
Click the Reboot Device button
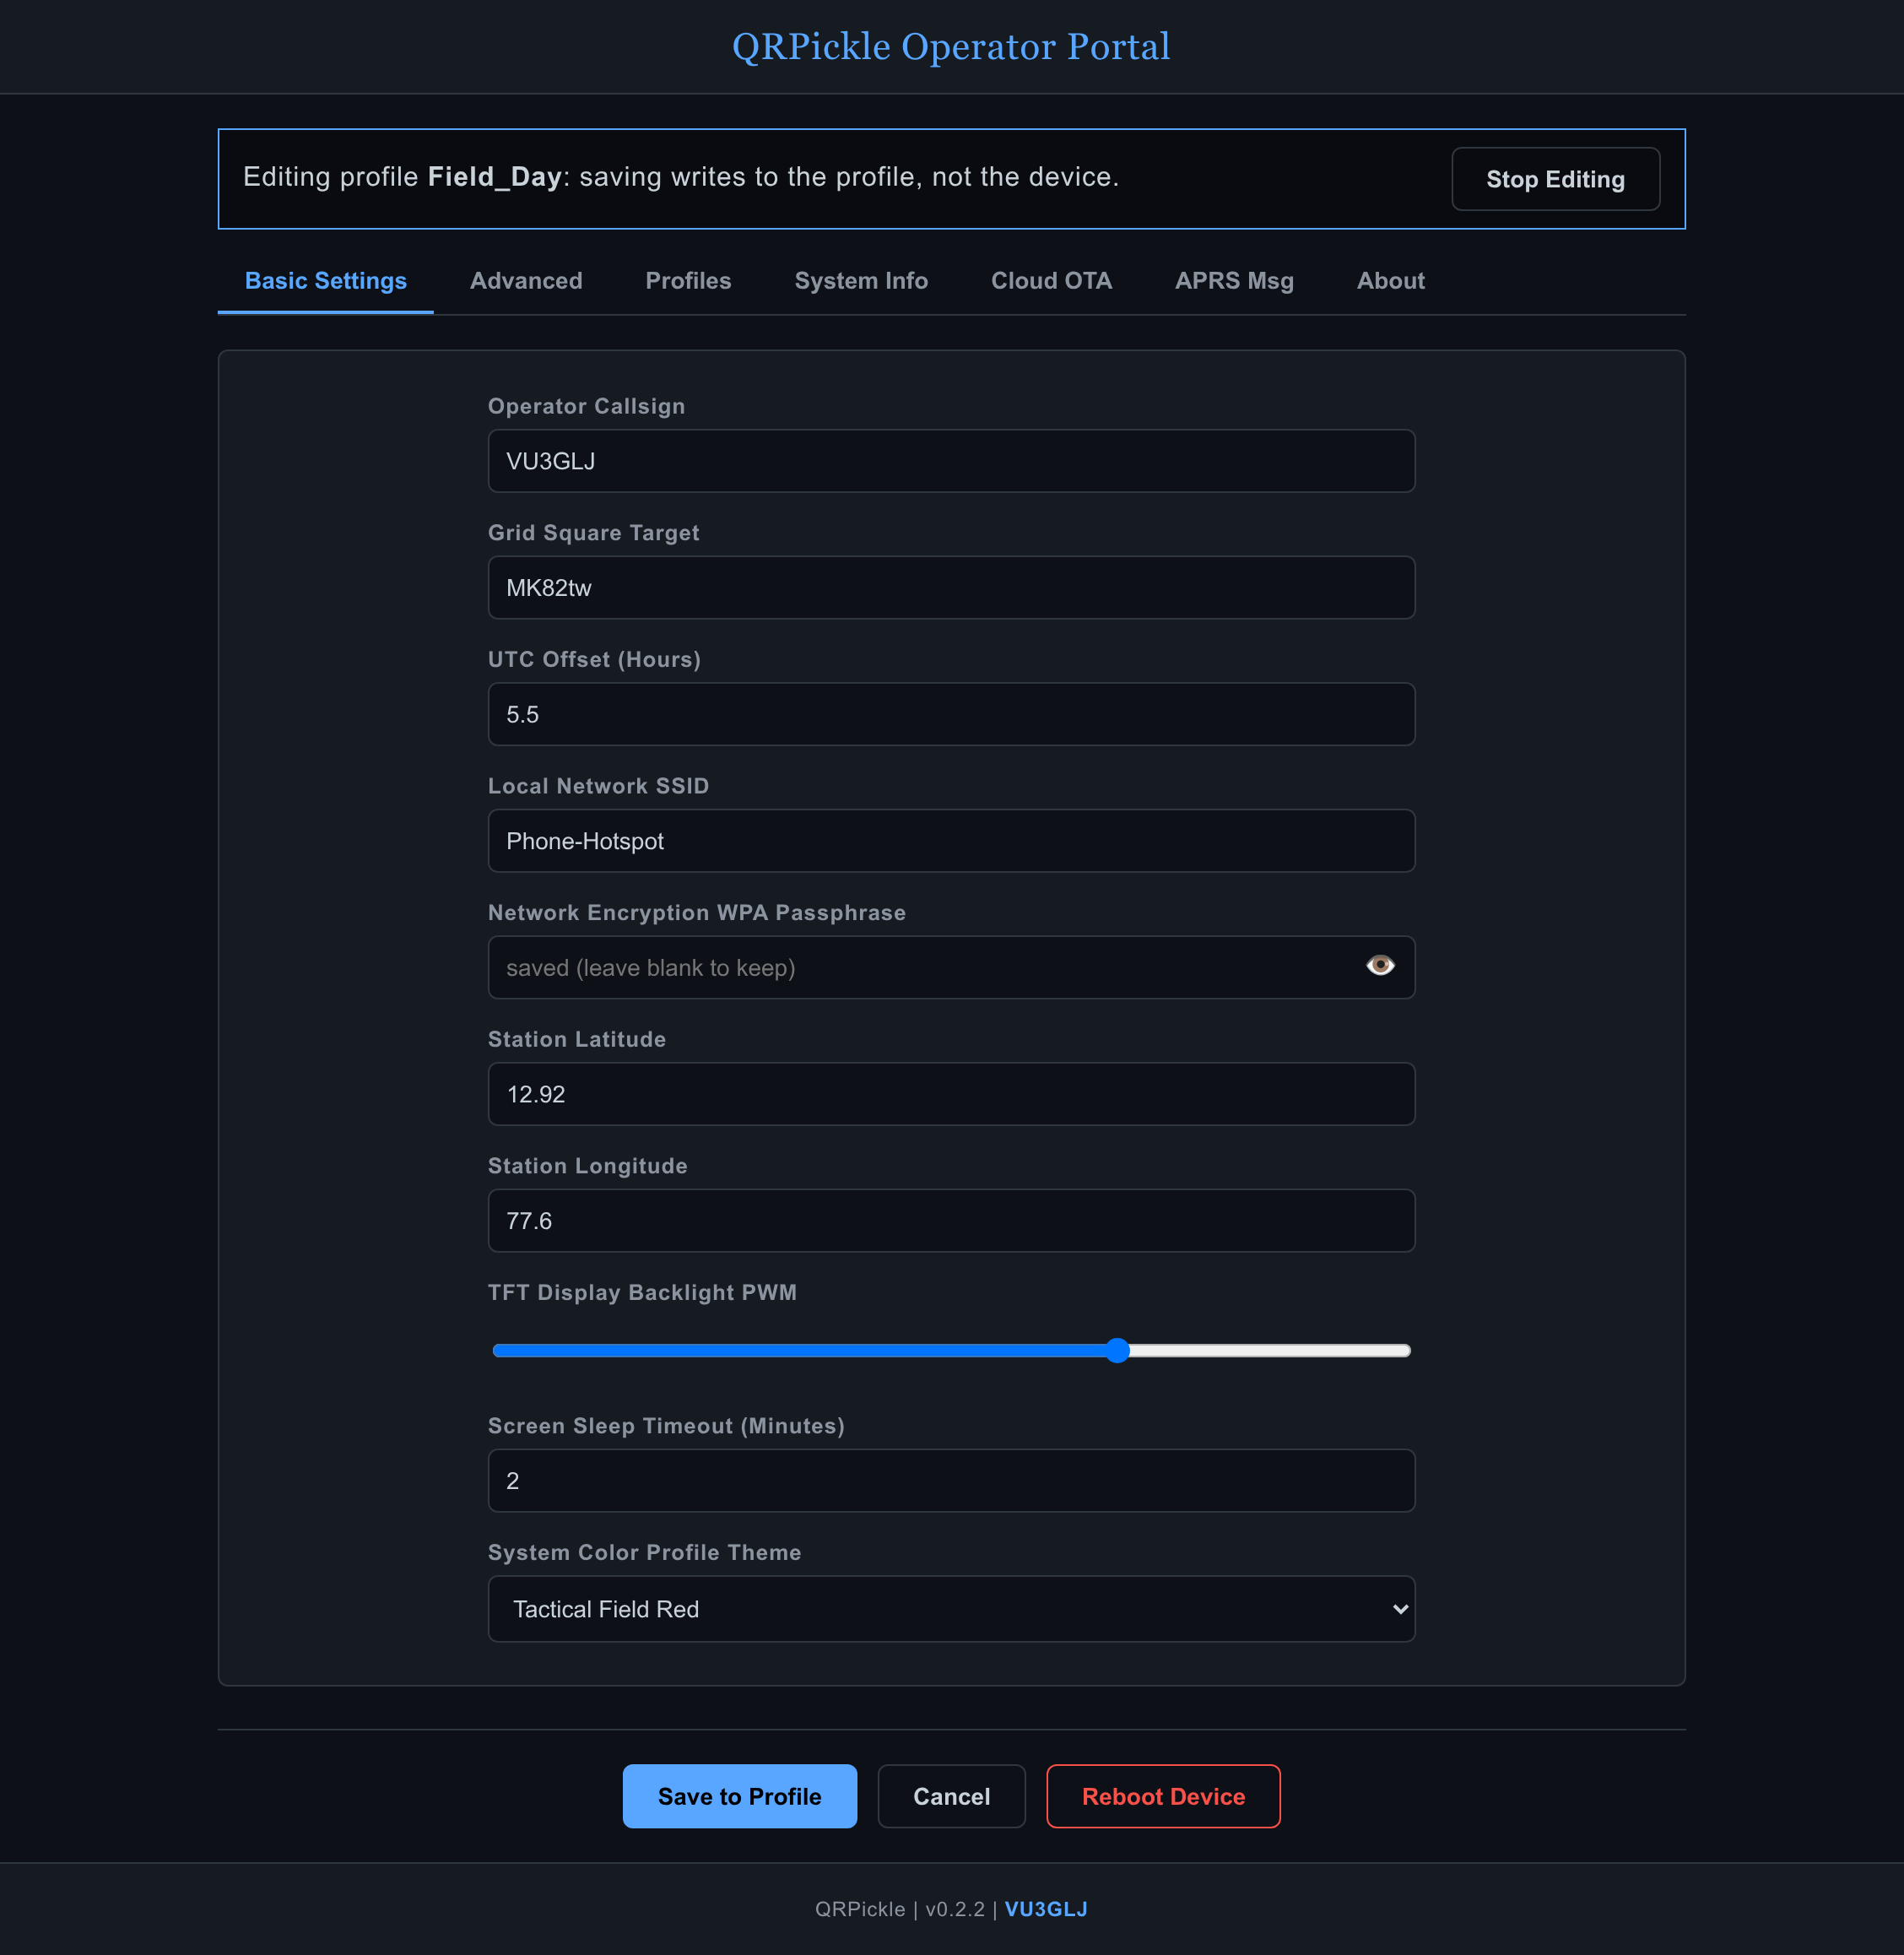coord(1163,1796)
